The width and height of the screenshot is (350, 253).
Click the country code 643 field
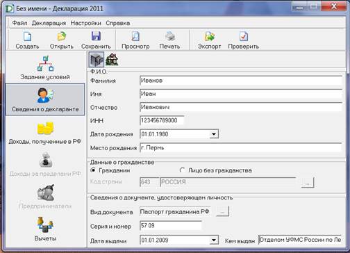(x=149, y=182)
